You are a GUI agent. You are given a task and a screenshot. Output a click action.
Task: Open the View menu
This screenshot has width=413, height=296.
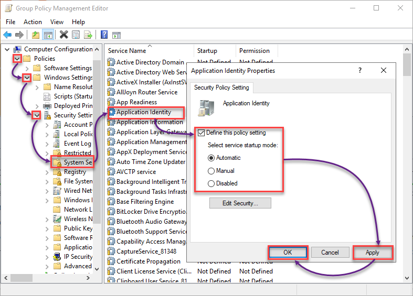pos(57,22)
